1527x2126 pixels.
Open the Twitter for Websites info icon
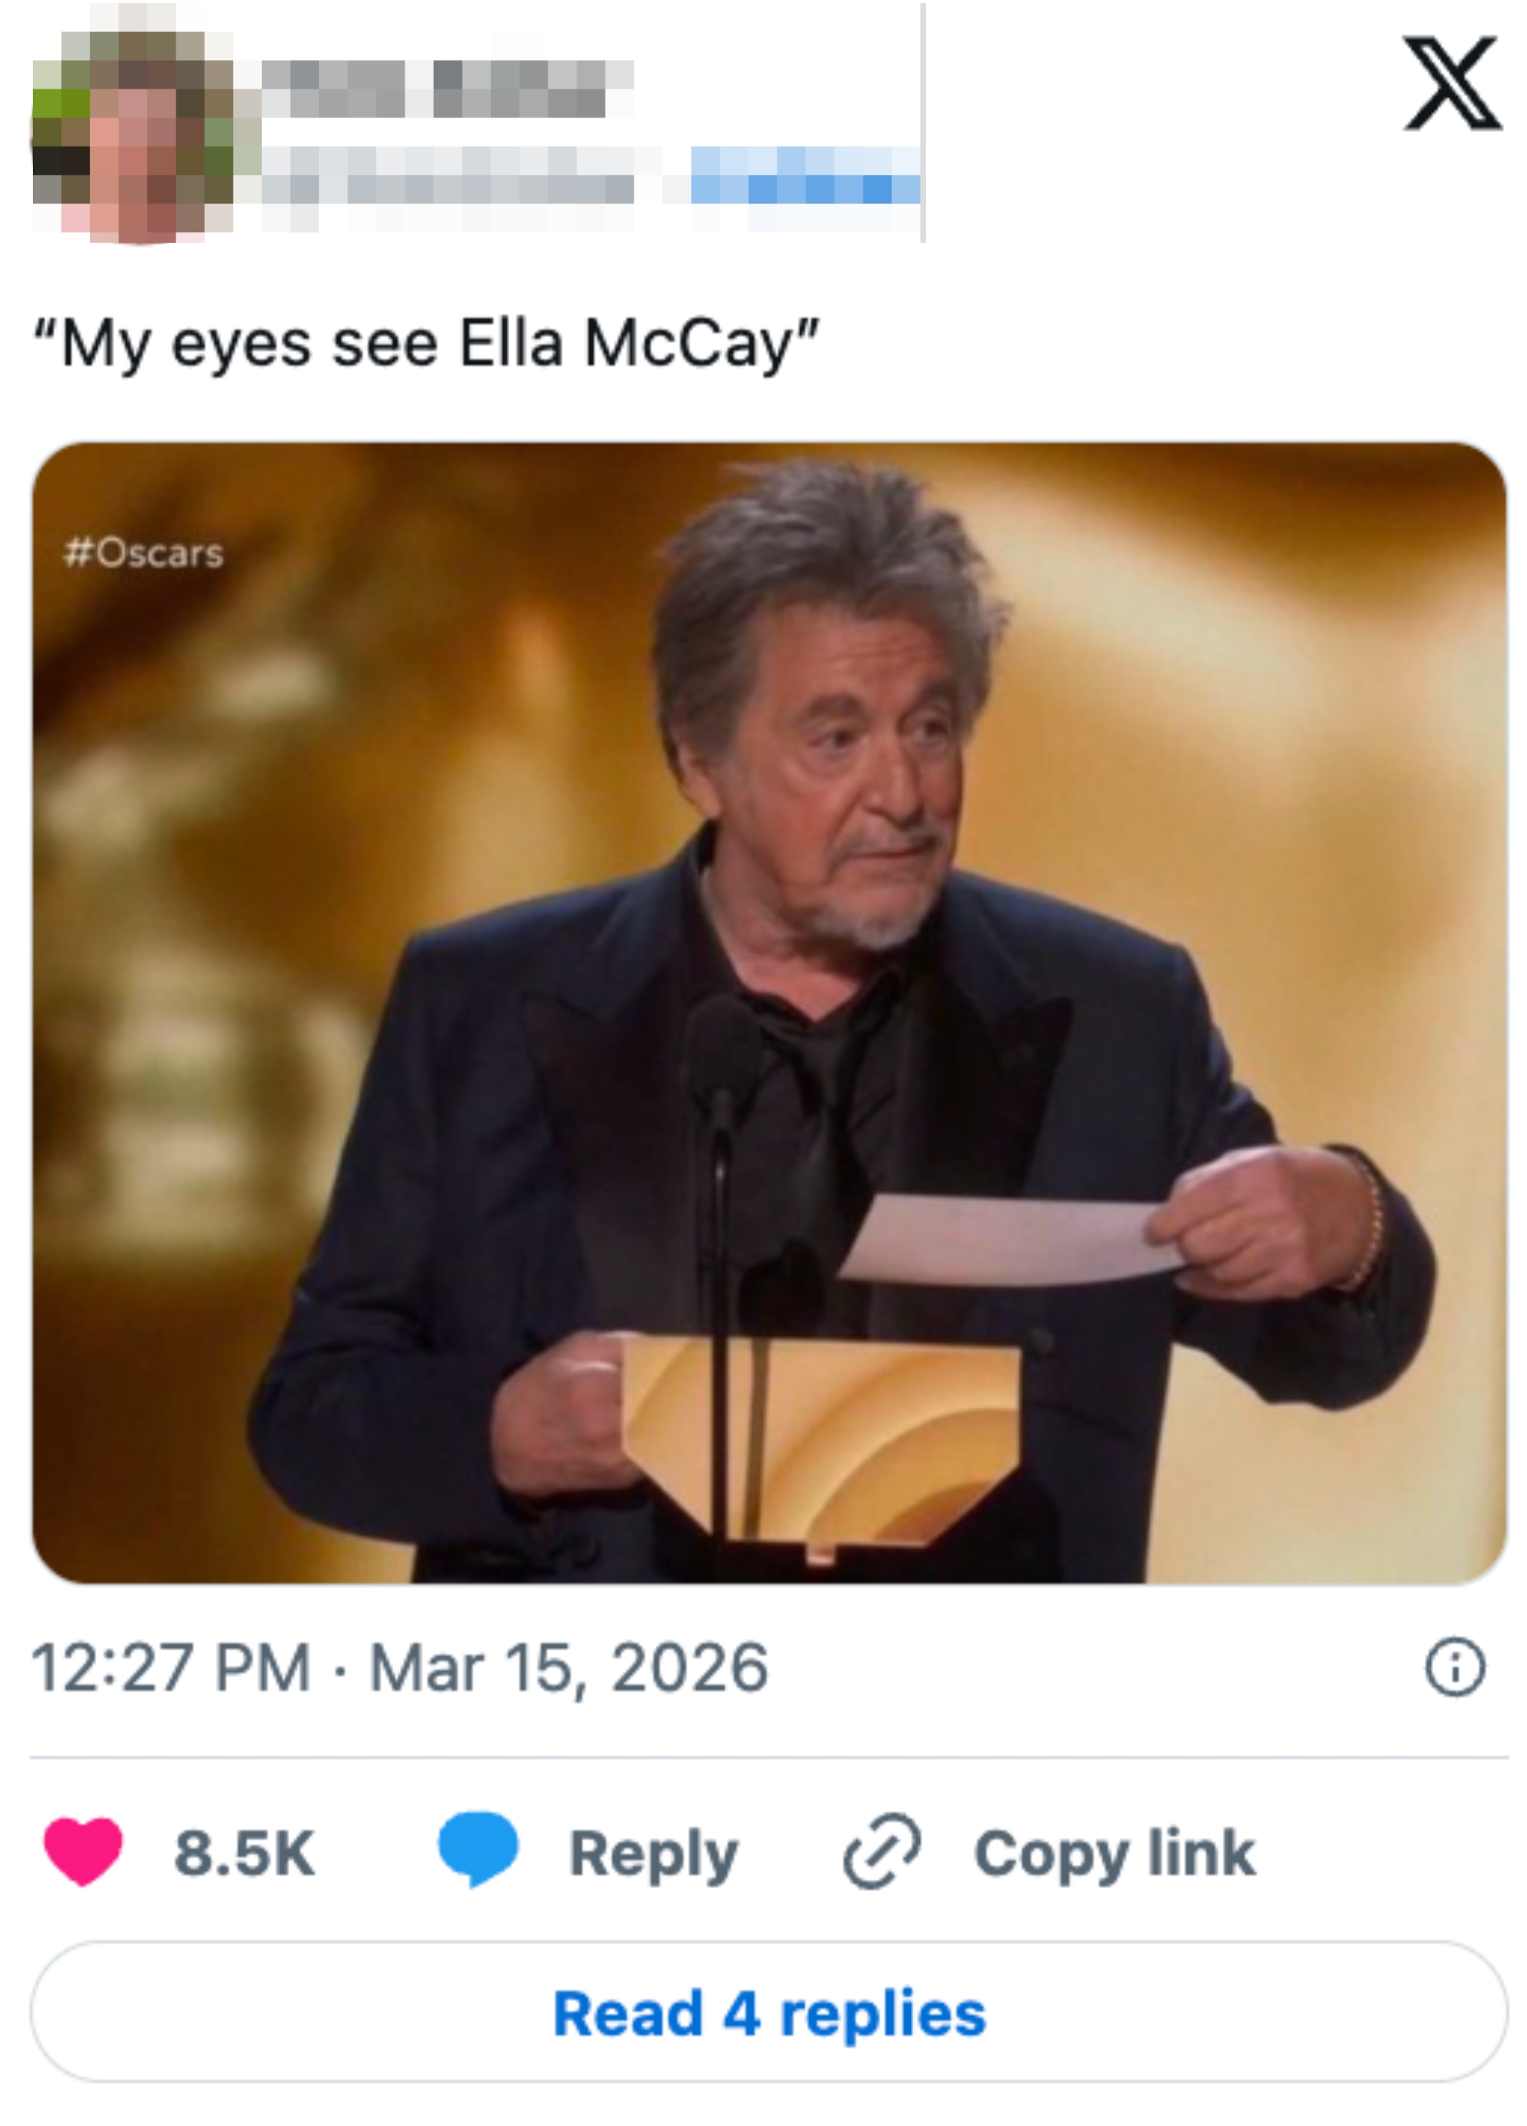(1454, 1668)
